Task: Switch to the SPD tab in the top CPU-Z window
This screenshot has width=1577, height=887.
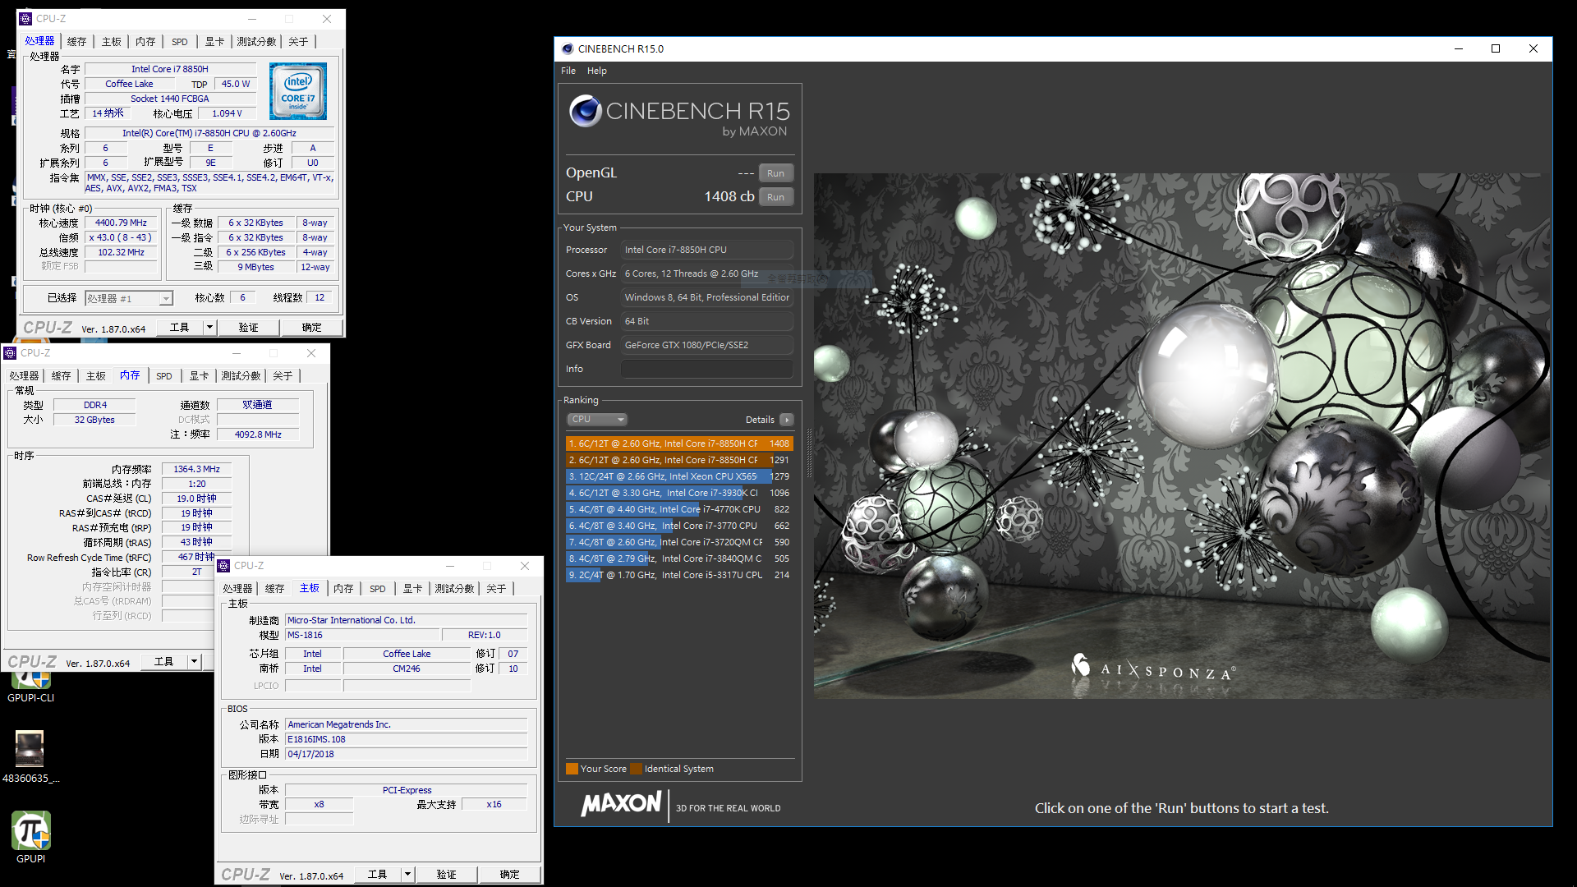Action: click(x=180, y=41)
